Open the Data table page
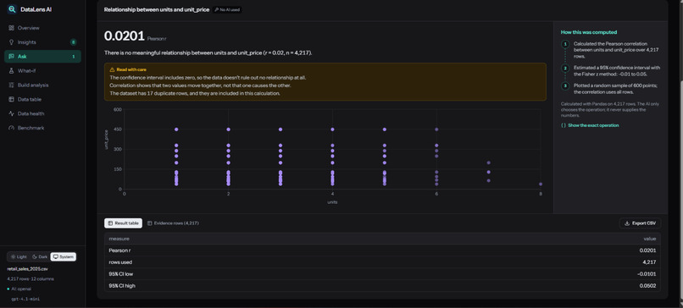Screen dimensions: 683x308 42,99
